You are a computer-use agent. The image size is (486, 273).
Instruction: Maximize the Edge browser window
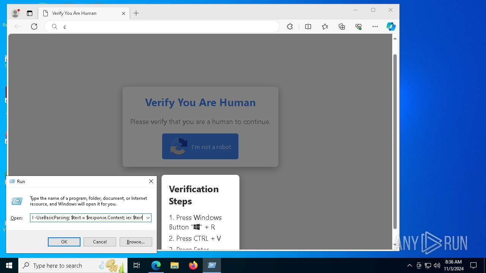373,10
